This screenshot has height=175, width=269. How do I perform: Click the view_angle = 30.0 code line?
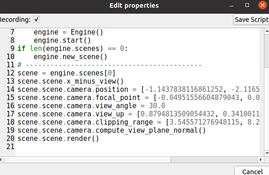91,106
